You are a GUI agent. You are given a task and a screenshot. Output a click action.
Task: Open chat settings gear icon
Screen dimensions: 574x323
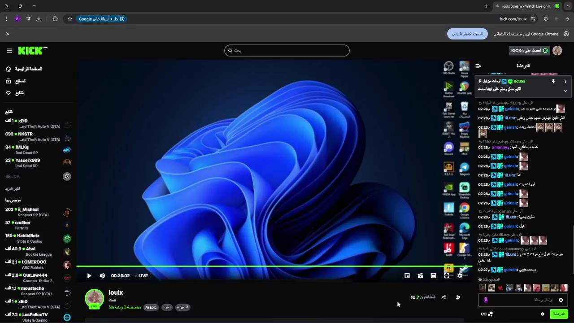click(543, 314)
